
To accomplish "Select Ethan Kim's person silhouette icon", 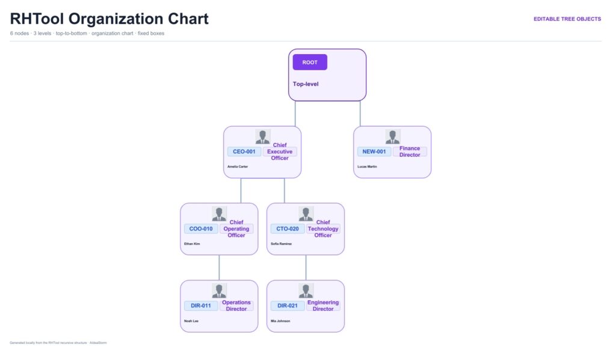I will click(219, 214).
